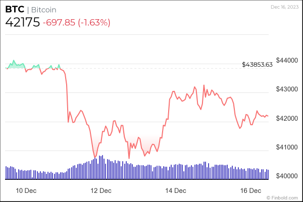Click the -697.85 (-1.63%) change value
Screen dimensions: 303x202
(76, 23)
